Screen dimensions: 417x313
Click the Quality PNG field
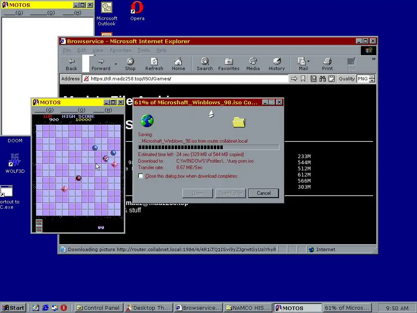tap(363, 79)
